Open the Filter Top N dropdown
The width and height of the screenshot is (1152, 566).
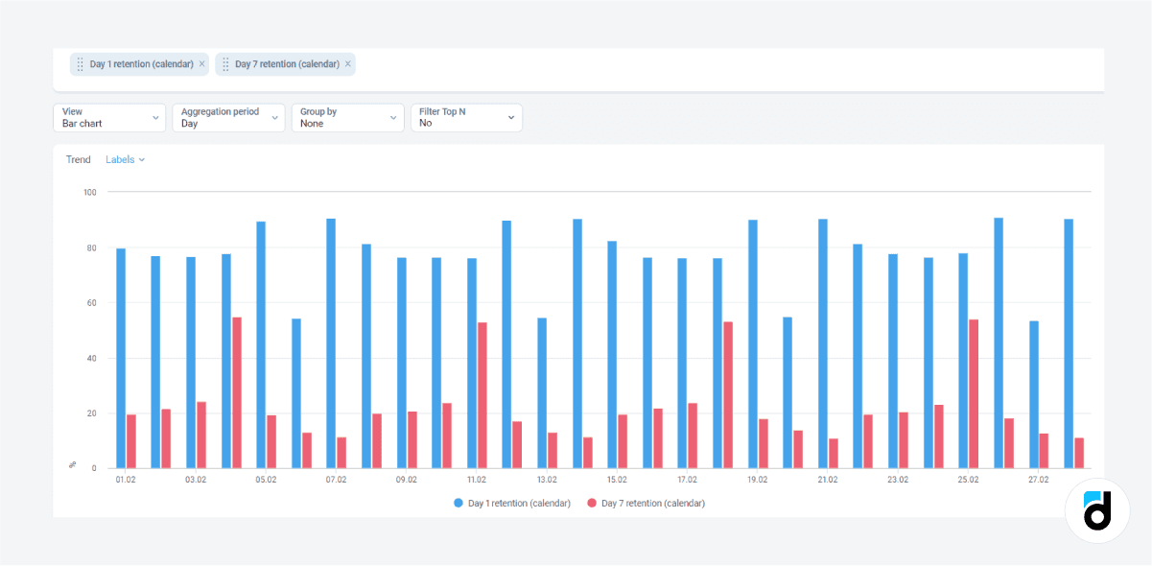point(466,118)
